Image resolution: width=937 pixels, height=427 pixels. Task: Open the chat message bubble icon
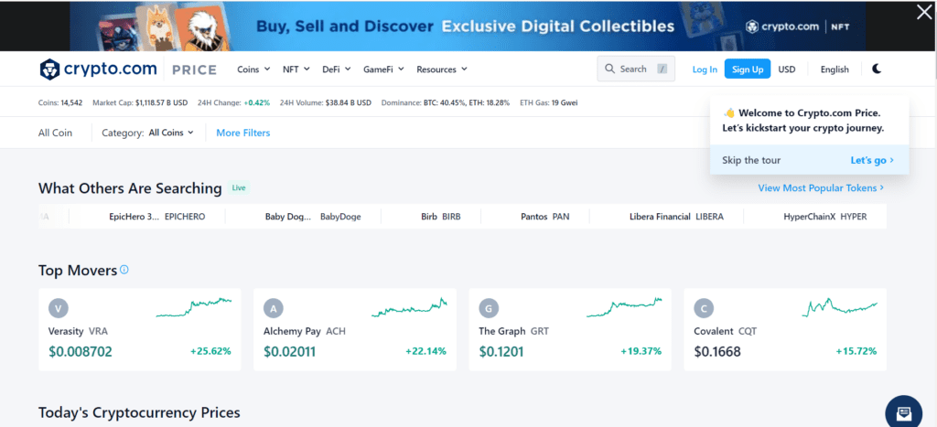(x=903, y=413)
